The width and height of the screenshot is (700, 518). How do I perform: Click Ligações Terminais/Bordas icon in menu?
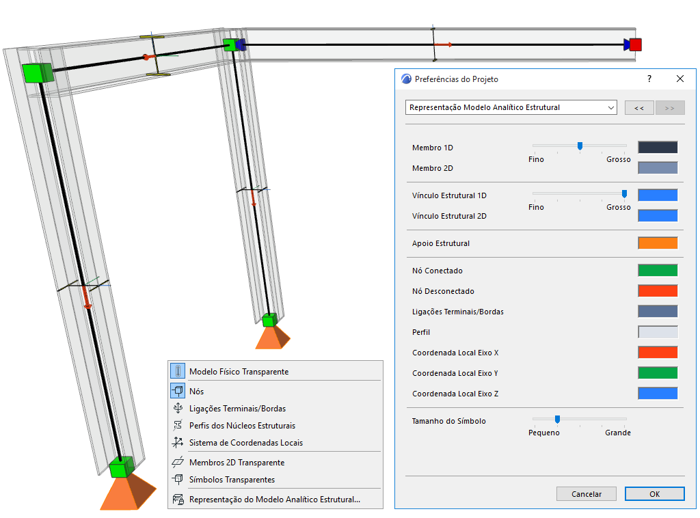click(178, 408)
